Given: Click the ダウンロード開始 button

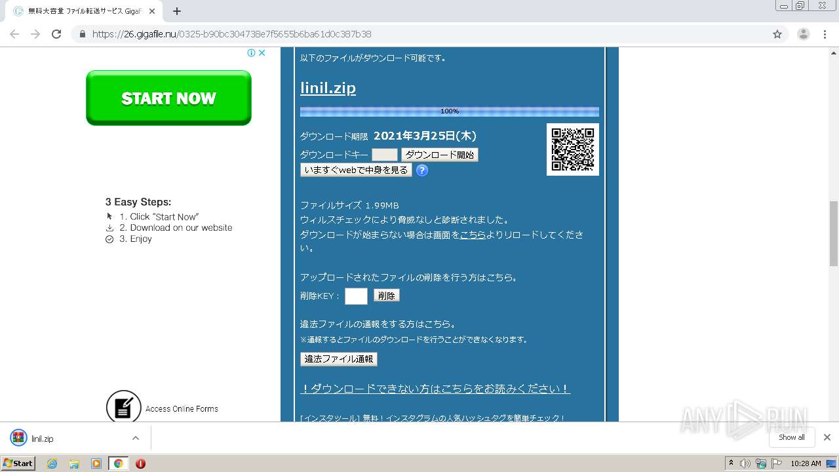Looking at the screenshot, I should point(440,155).
